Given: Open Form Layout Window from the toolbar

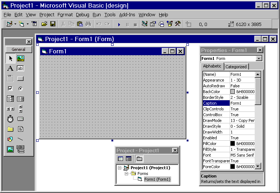Looking at the screenshot, I should click(x=161, y=24).
